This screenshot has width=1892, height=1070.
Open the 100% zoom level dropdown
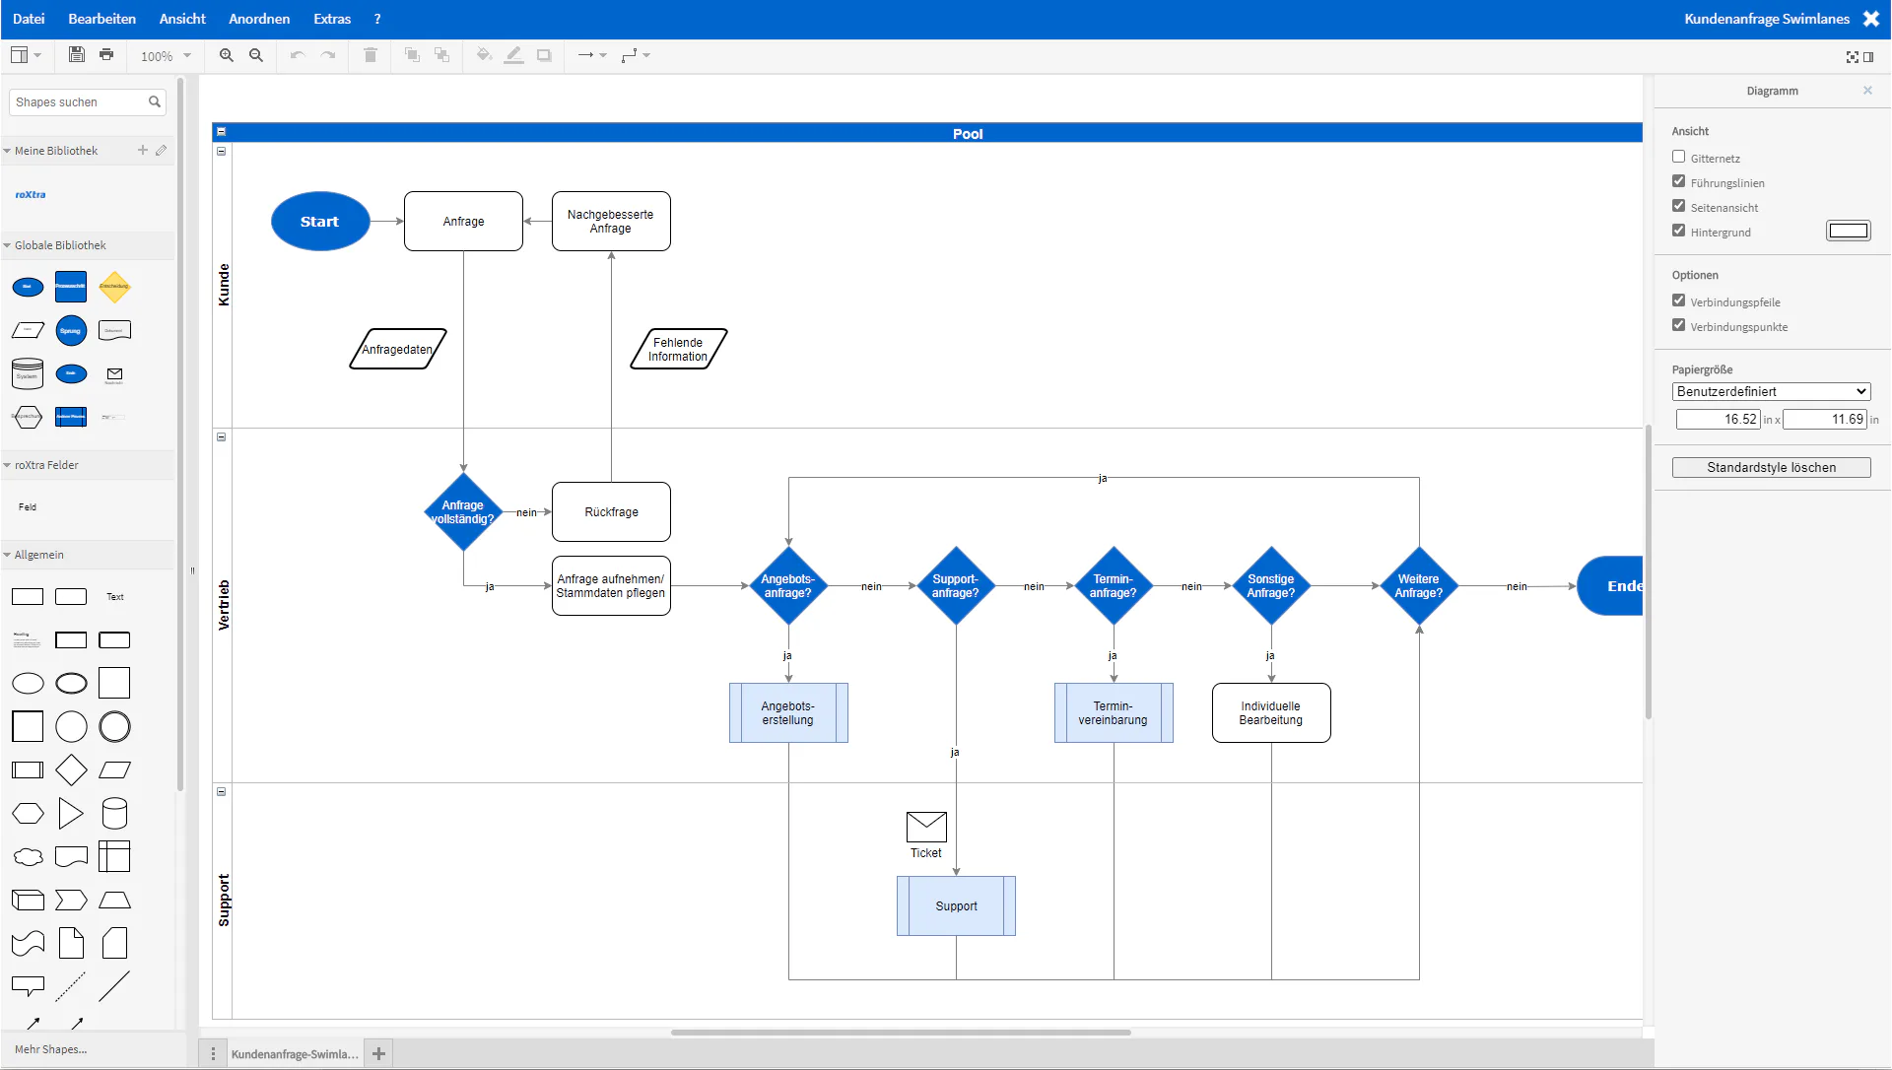point(166,56)
